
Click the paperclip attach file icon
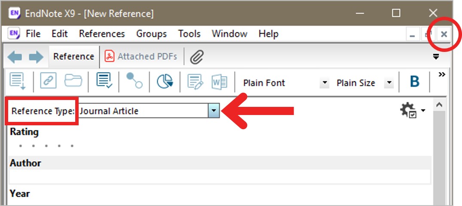[x=197, y=57]
